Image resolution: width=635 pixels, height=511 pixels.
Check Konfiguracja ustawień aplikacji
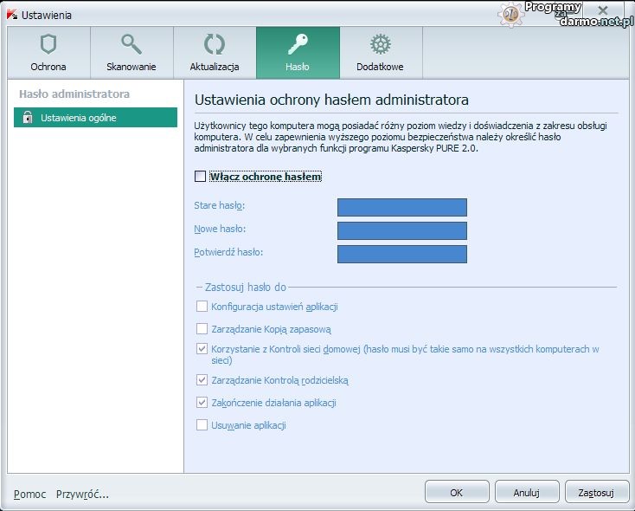202,307
